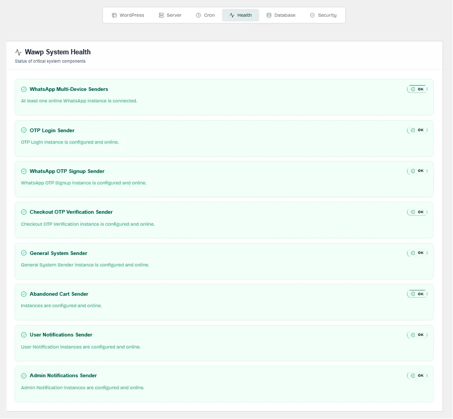
Task: Click 'Status of critical system components' subtitle
Action: [50, 61]
